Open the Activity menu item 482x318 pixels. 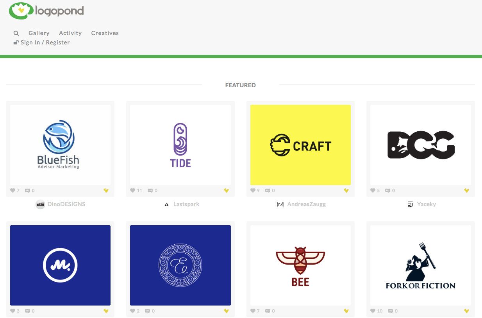tap(70, 33)
